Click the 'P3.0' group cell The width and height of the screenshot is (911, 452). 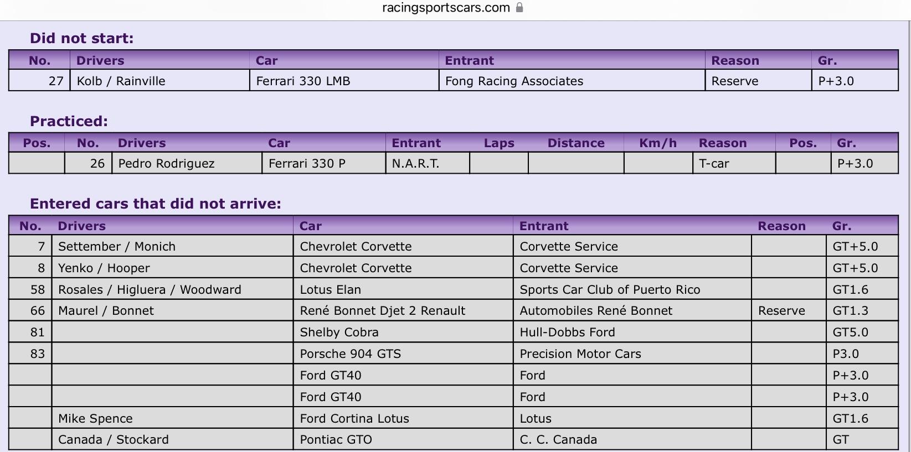862,354
